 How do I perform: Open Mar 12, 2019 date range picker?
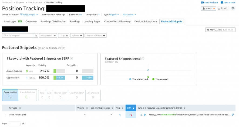click(x=220, y=30)
